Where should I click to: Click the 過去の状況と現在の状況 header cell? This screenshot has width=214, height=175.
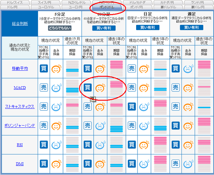pos(20,48)
